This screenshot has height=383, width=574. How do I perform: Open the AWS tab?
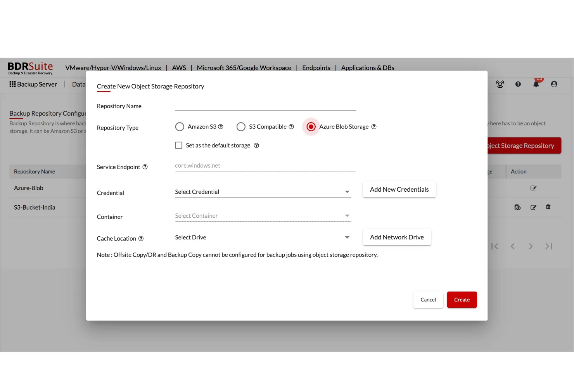[x=179, y=68]
